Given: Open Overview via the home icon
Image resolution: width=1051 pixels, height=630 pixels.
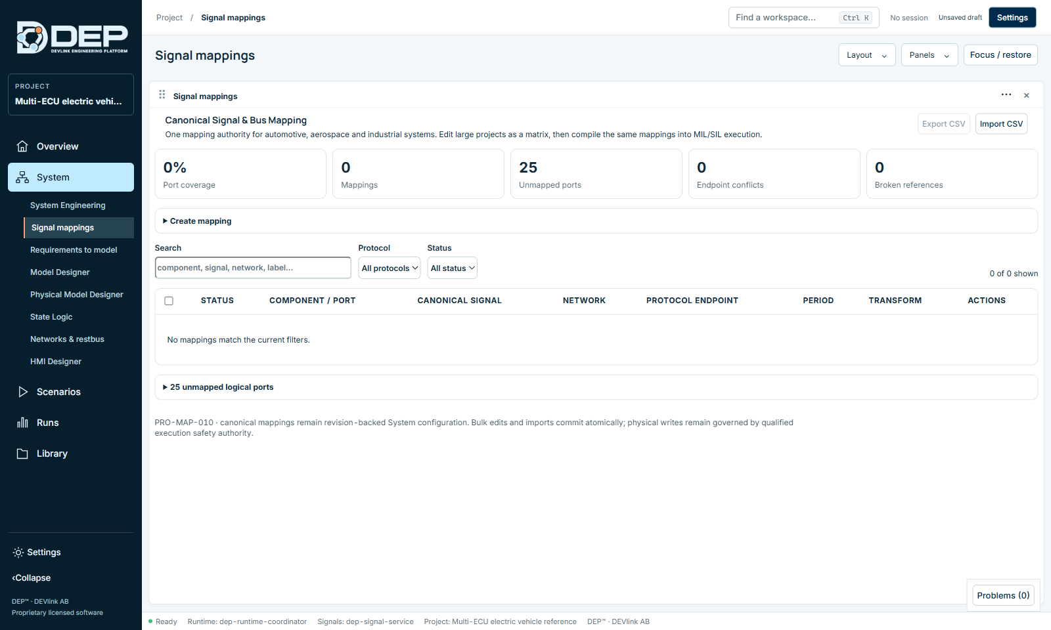Looking at the screenshot, I should (x=22, y=146).
